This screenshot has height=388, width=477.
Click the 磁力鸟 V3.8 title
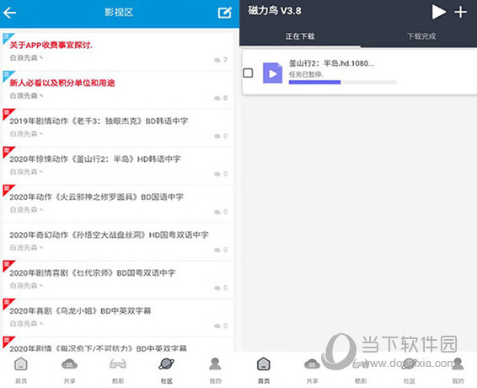[275, 11]
